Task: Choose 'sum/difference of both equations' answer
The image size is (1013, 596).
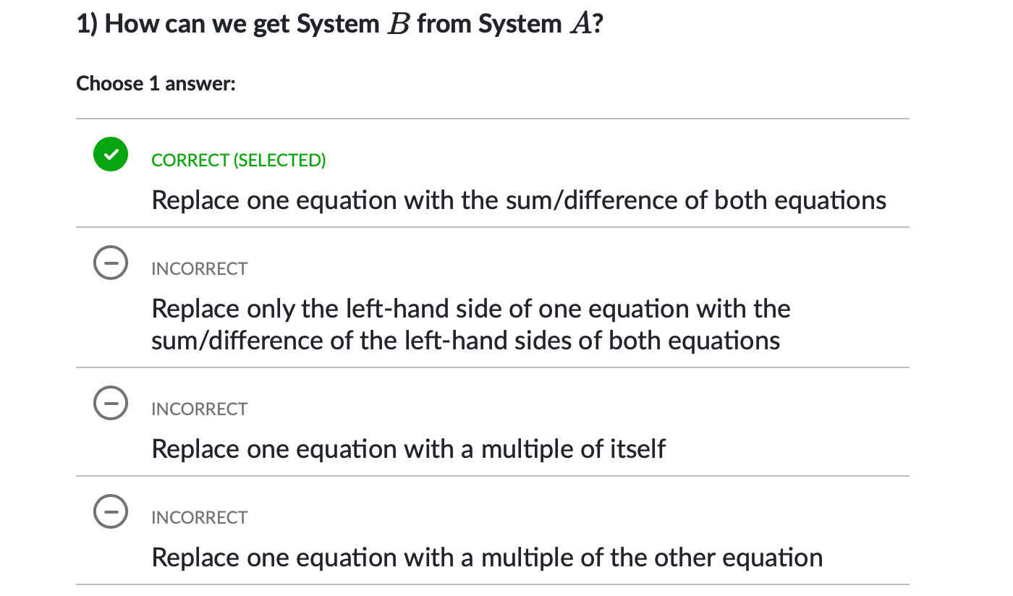Action: pos(518,200)
